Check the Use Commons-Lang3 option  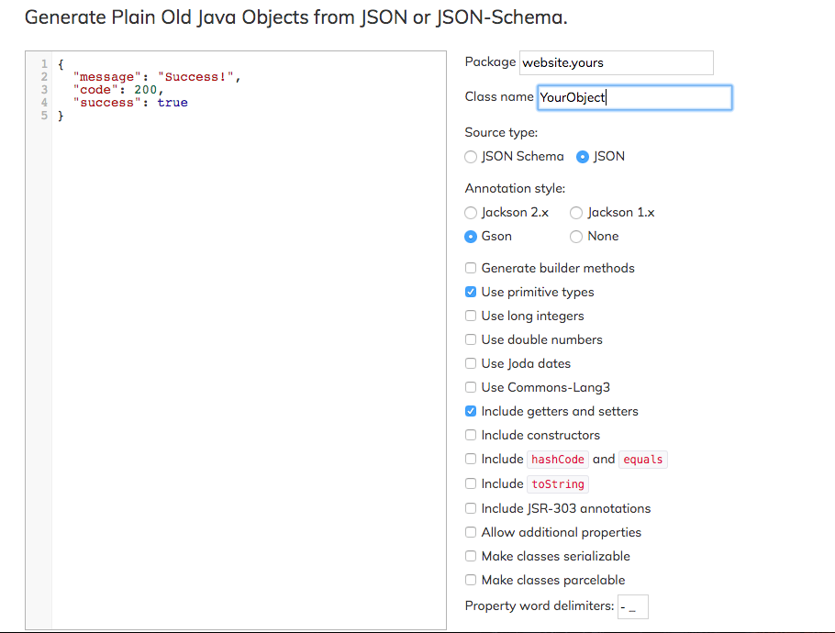472,388
